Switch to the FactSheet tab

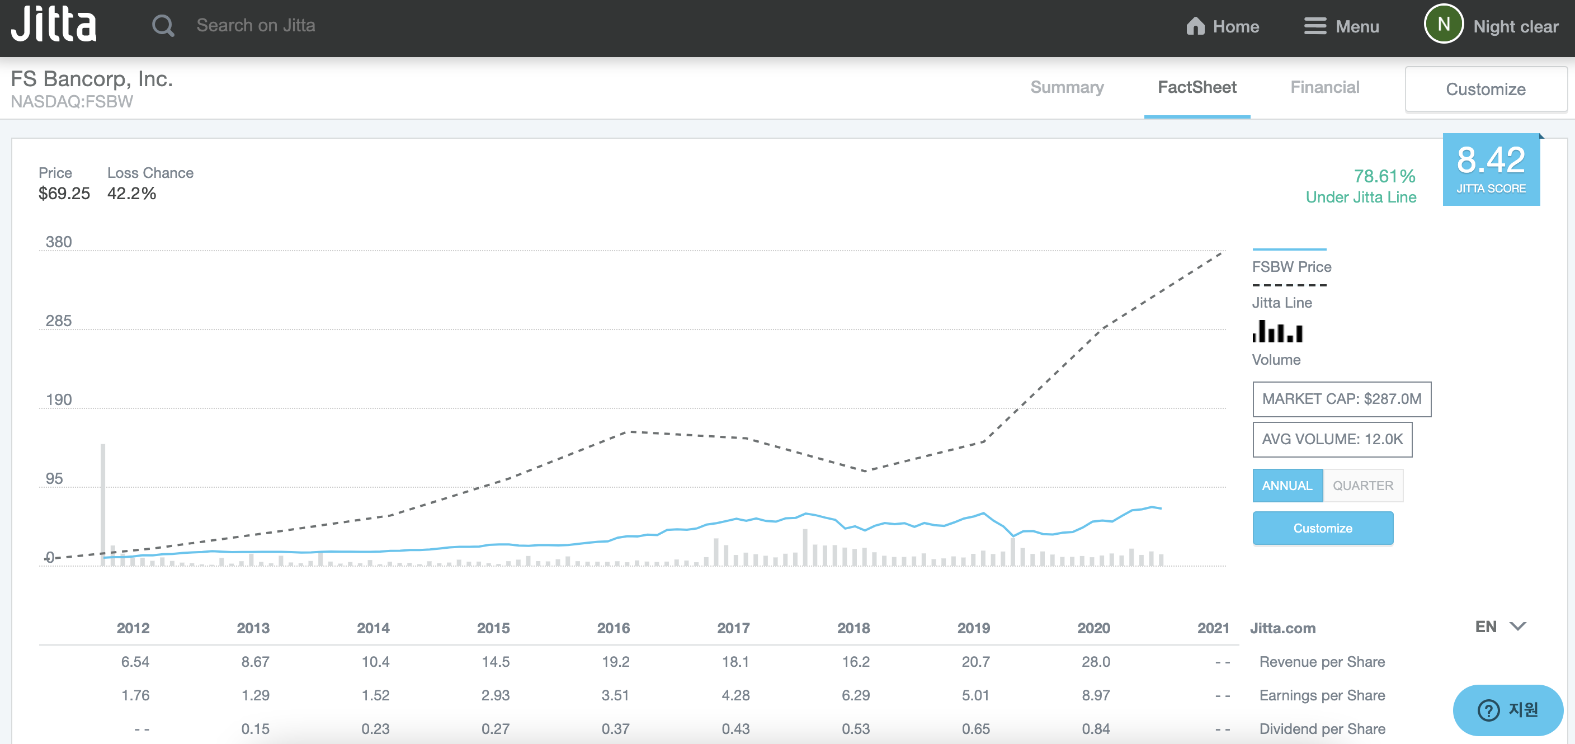click(x=1196, y=87)
